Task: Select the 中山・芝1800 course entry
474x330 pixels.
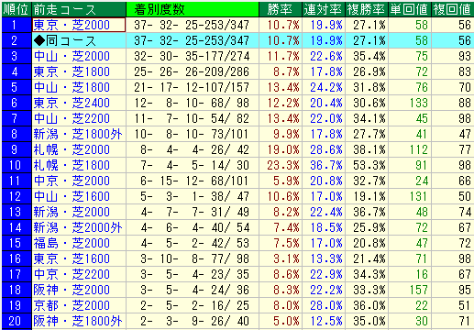Action: (x=72, y=87)
